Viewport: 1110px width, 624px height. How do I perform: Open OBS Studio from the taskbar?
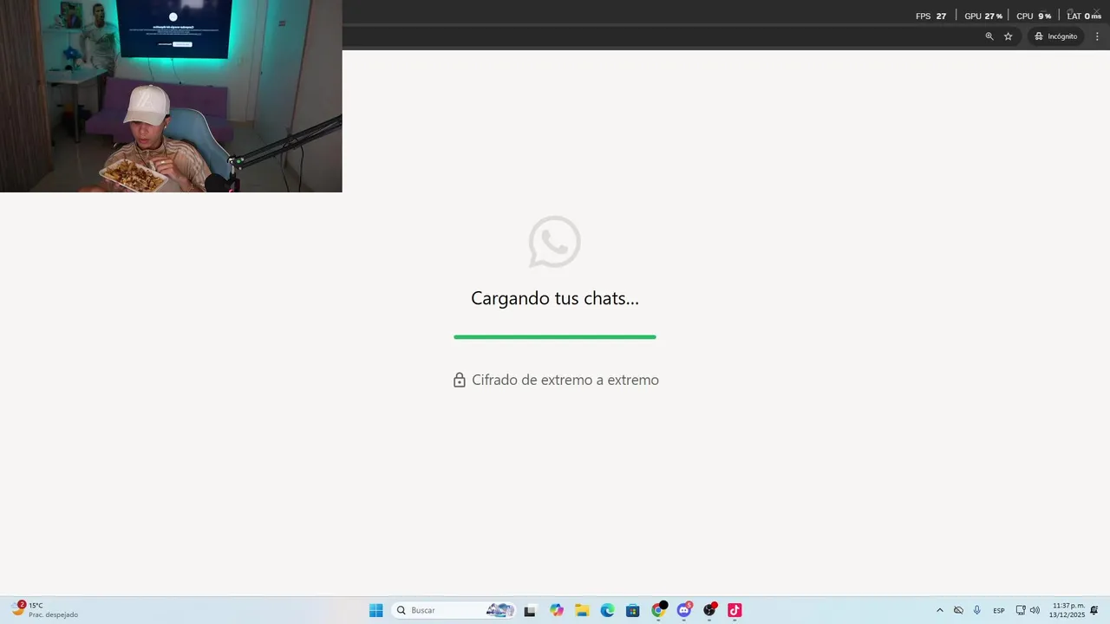point(709,610)
